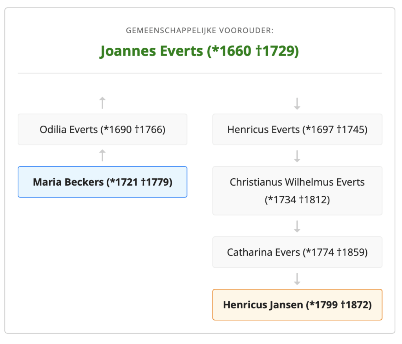This screenshot has width=402, height=344.
Task: Open the Odilia Everts person box
Action: point(102,129)
